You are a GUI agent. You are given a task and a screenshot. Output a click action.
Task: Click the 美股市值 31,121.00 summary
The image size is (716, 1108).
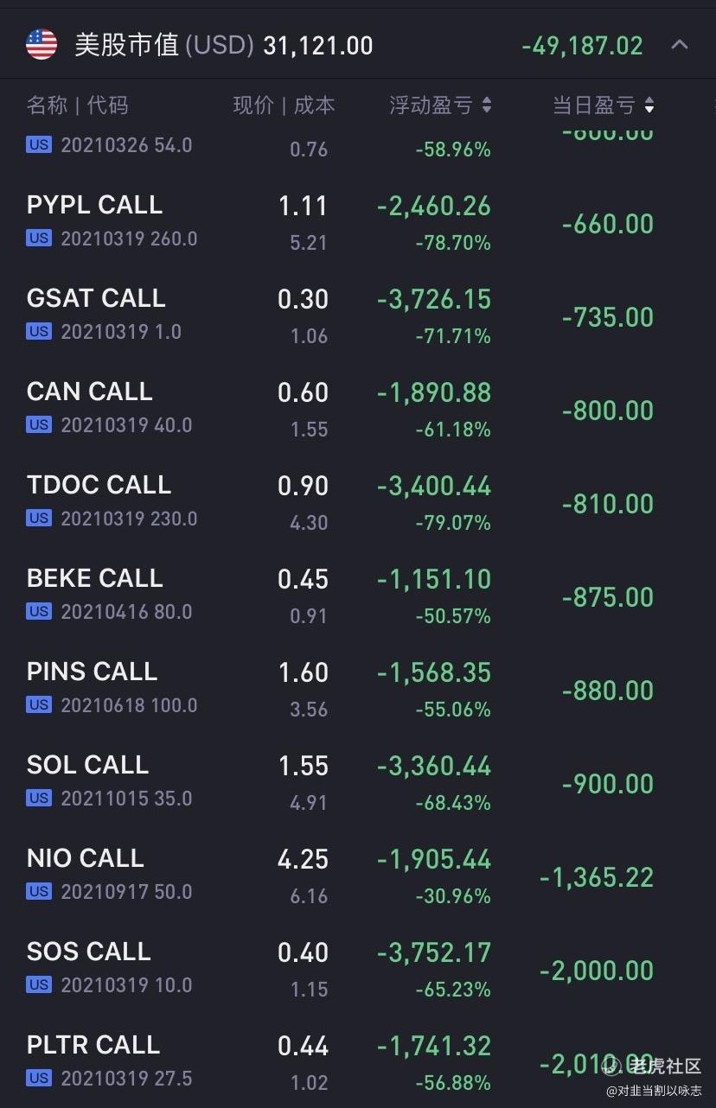224,45
